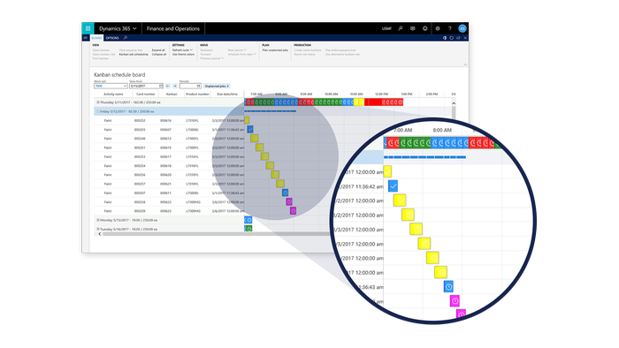The image size is (619, 348).
Task: Click the AS user avatar
Action: click(462, 28)
